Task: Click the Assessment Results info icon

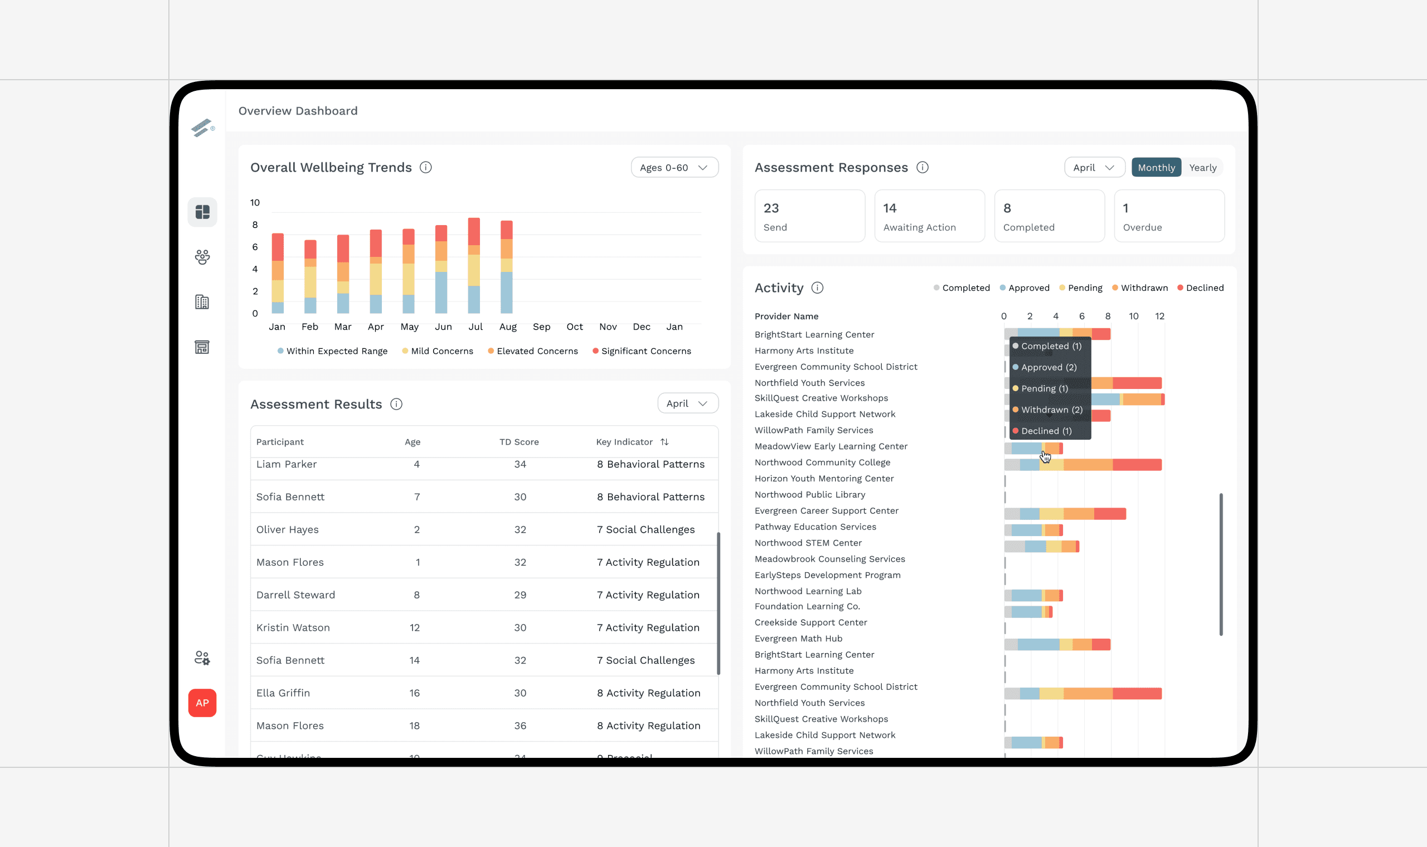Action: [396, 404]
